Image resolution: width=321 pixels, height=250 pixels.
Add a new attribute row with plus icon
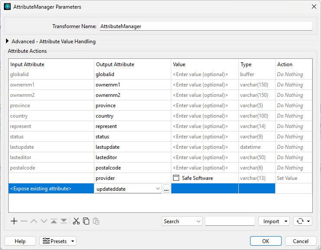point(14,221)
